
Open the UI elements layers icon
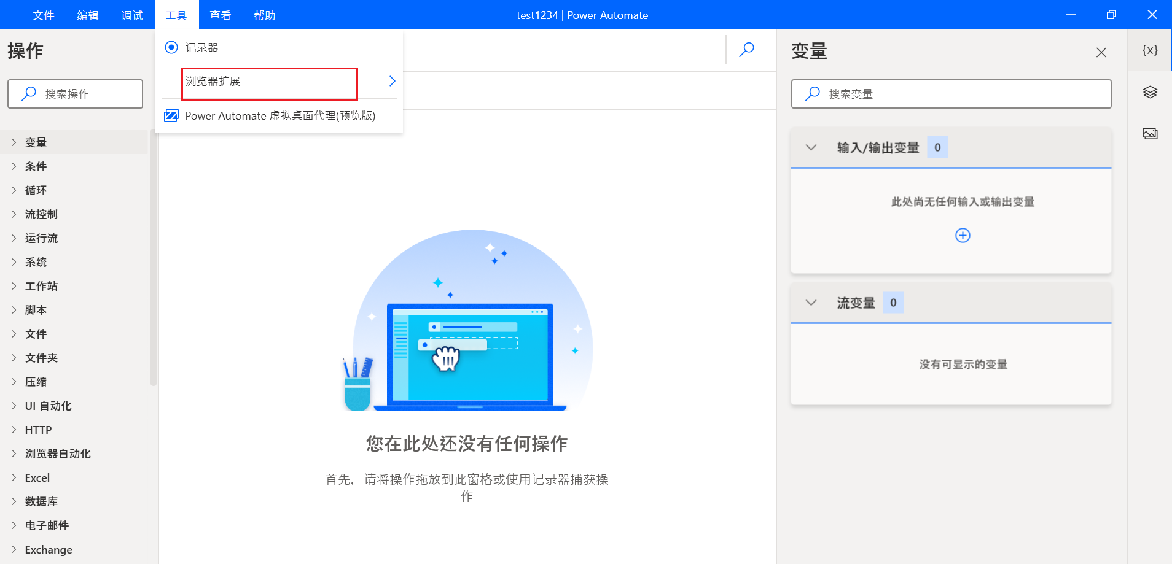(x=1150, y=92)
